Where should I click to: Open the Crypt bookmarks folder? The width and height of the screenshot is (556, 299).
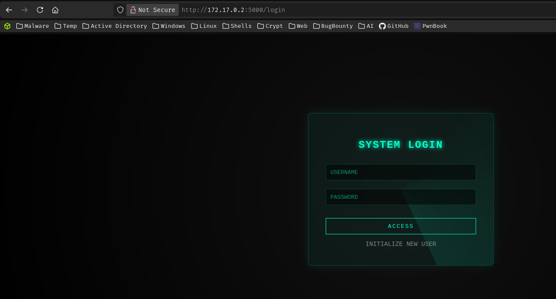pos(270,26)
